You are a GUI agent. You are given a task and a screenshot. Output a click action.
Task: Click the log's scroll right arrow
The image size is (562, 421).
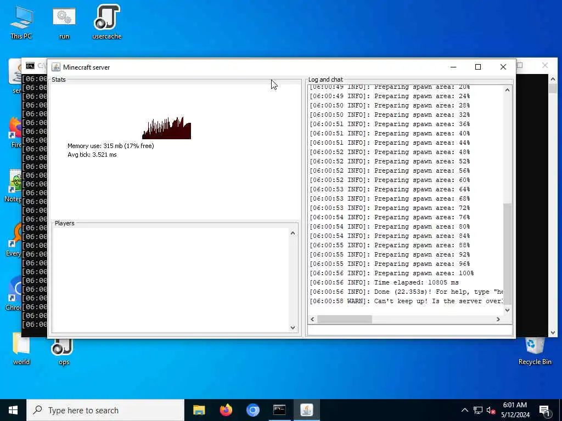tap(498, 319)
